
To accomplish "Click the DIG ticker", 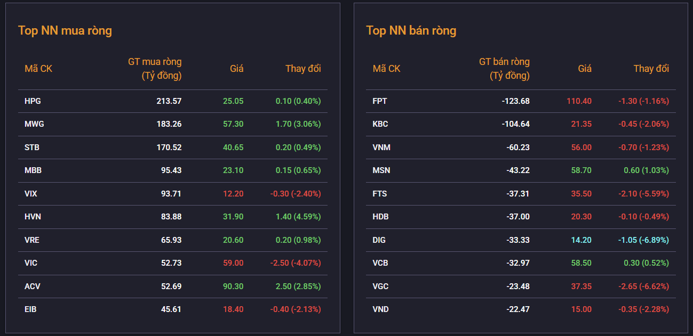I will click(379, 240).
